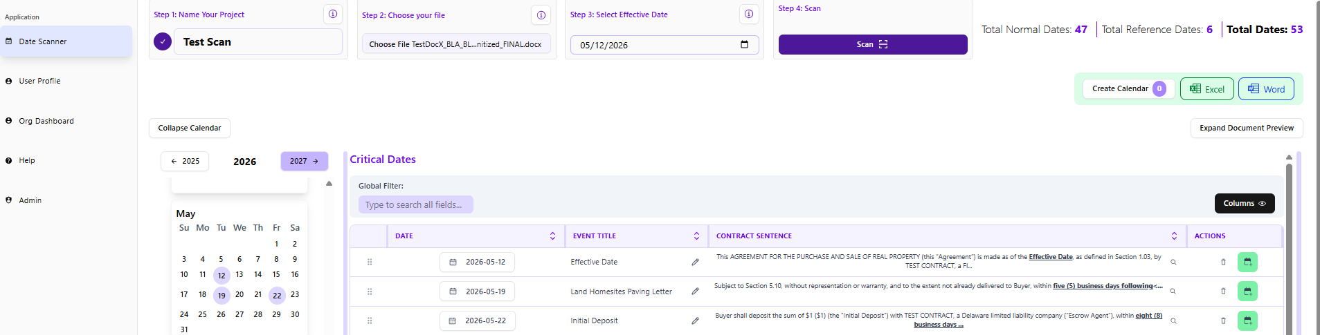This screenshot has width=1320, height=335.
Task: Click Create Calendar button
Action: point(1129,88)
